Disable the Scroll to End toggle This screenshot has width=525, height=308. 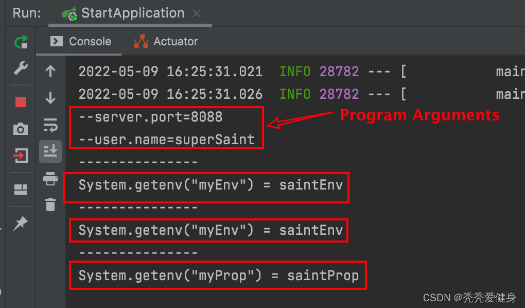click(50, 151)
